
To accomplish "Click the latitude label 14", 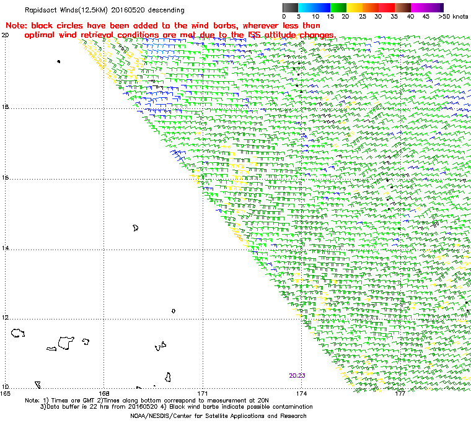I will tap(5, 248).
